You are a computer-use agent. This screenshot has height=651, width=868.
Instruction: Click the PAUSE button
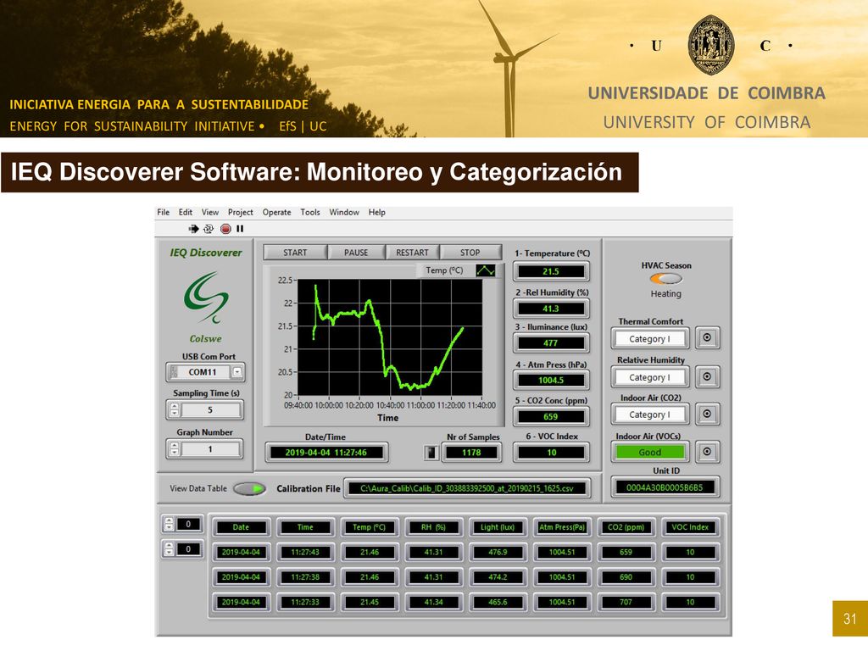356,253
